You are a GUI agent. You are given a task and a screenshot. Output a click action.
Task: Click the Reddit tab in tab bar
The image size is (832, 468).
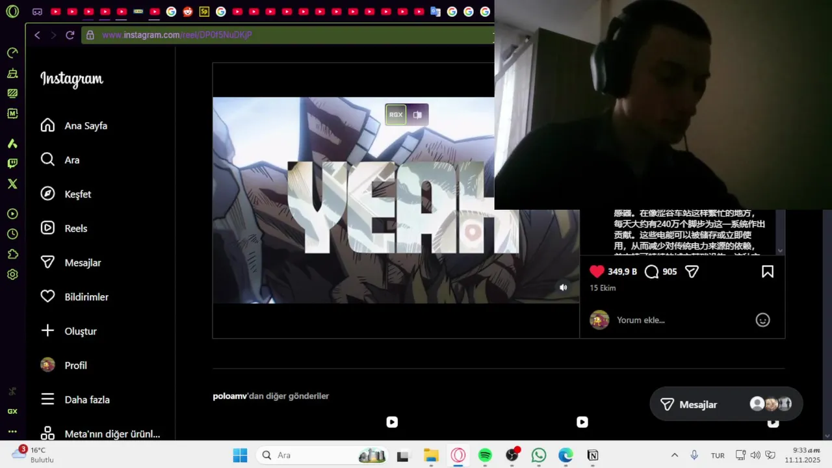pyautogui.click(x=188, y=12)
